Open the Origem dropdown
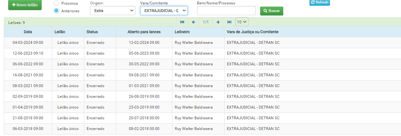 (113, 11)
